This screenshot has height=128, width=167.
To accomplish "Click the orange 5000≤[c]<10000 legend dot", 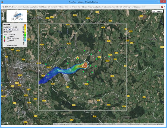I will click(5, 39).
